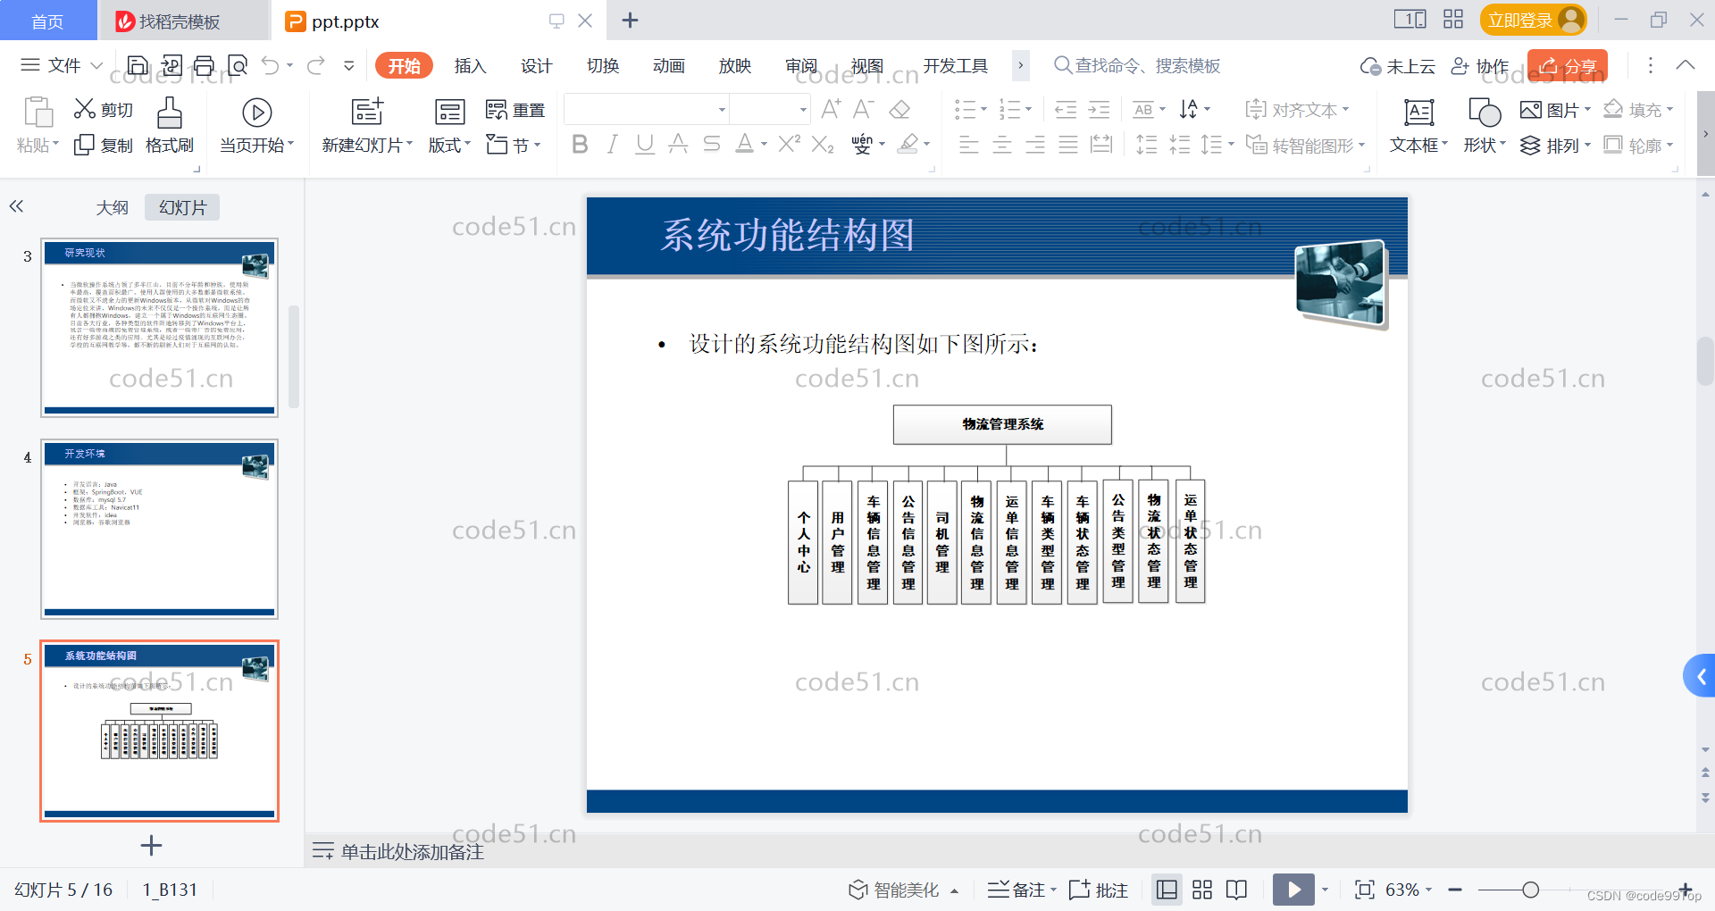The width and height of the screenshot is (1715, 911).
Task: Open the 文件 menu
Action: (x=62, y=65)
